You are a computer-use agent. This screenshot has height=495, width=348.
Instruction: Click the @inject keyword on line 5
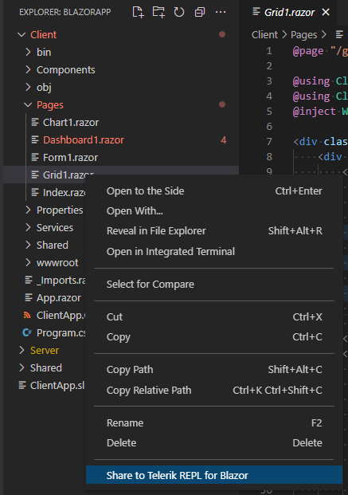point(315,111)
